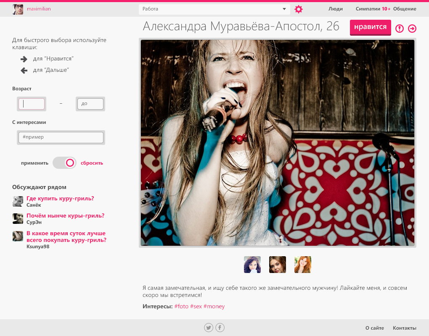
Task: Open the "Контакты" footer link
Action: click(405, 328)
